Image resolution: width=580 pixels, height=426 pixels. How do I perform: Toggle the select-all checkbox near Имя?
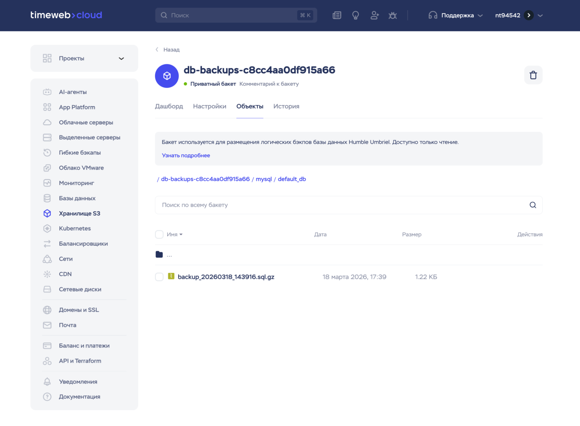click(x=159, y=234)
